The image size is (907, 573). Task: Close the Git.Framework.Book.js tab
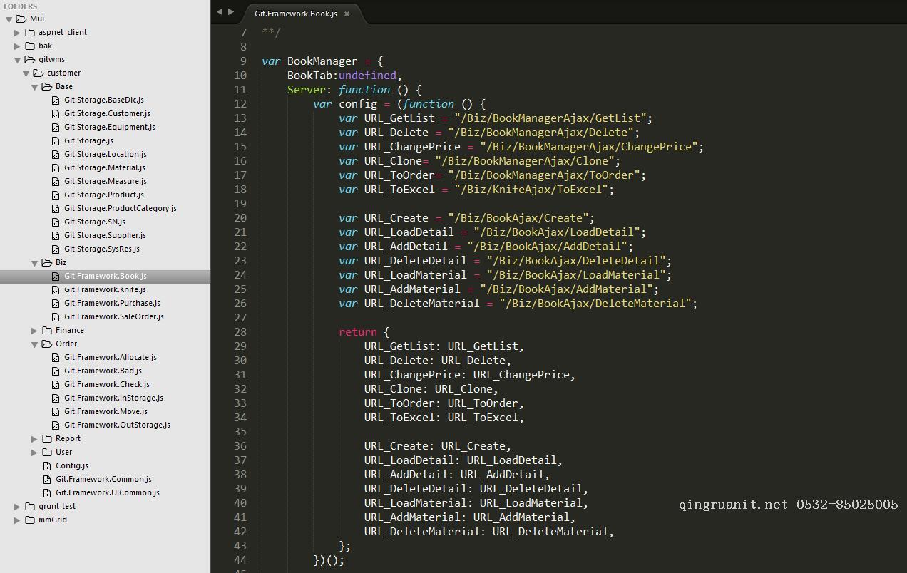pos(347,14)
